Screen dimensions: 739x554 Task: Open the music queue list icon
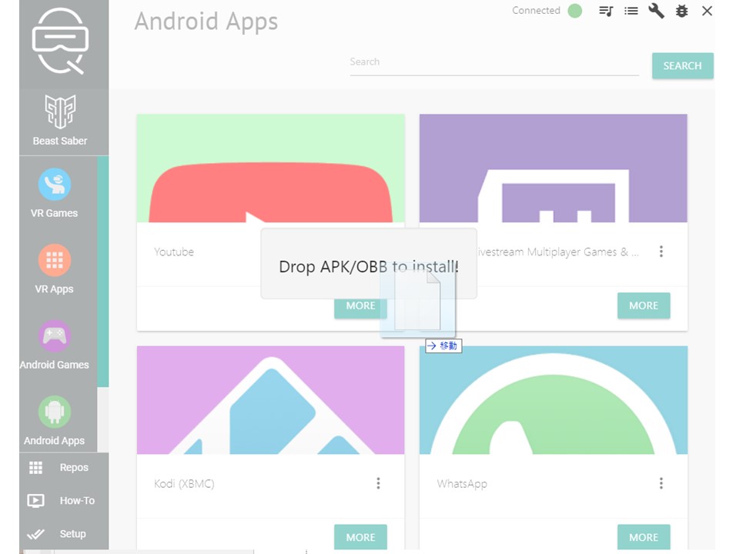606,11
